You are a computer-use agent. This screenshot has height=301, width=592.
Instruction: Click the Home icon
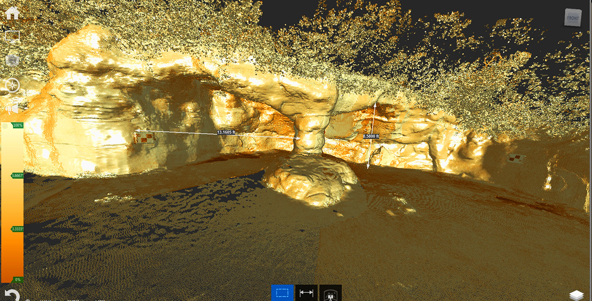click(12, 13)
